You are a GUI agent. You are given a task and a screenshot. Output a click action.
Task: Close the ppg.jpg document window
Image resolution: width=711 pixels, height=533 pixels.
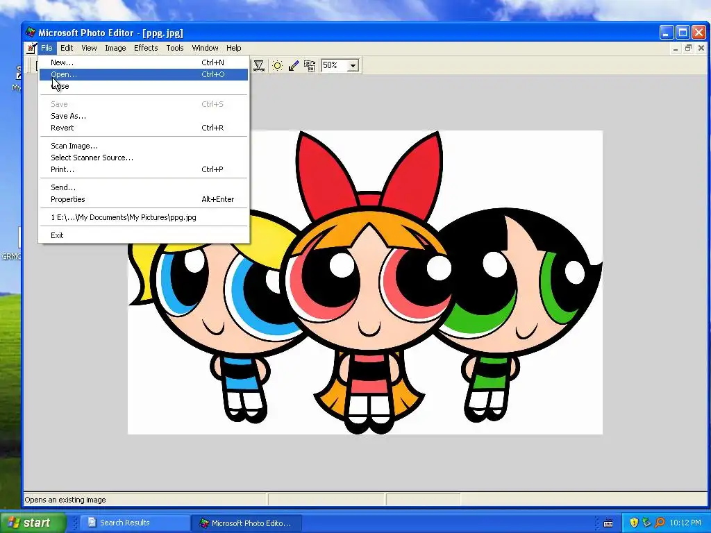[701, 48]
